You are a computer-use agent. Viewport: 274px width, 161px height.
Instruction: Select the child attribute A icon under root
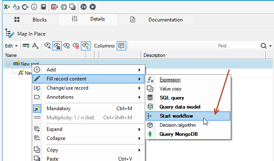[x=21, y=73]
